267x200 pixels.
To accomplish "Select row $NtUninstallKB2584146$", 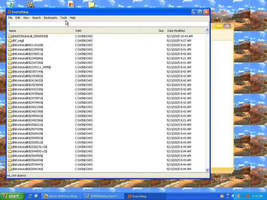I will (x=106, y=169).
